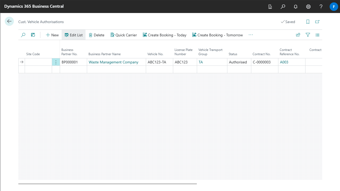Click the empty Site Code cell in first row
340x191 pixels.
[38, 62]
